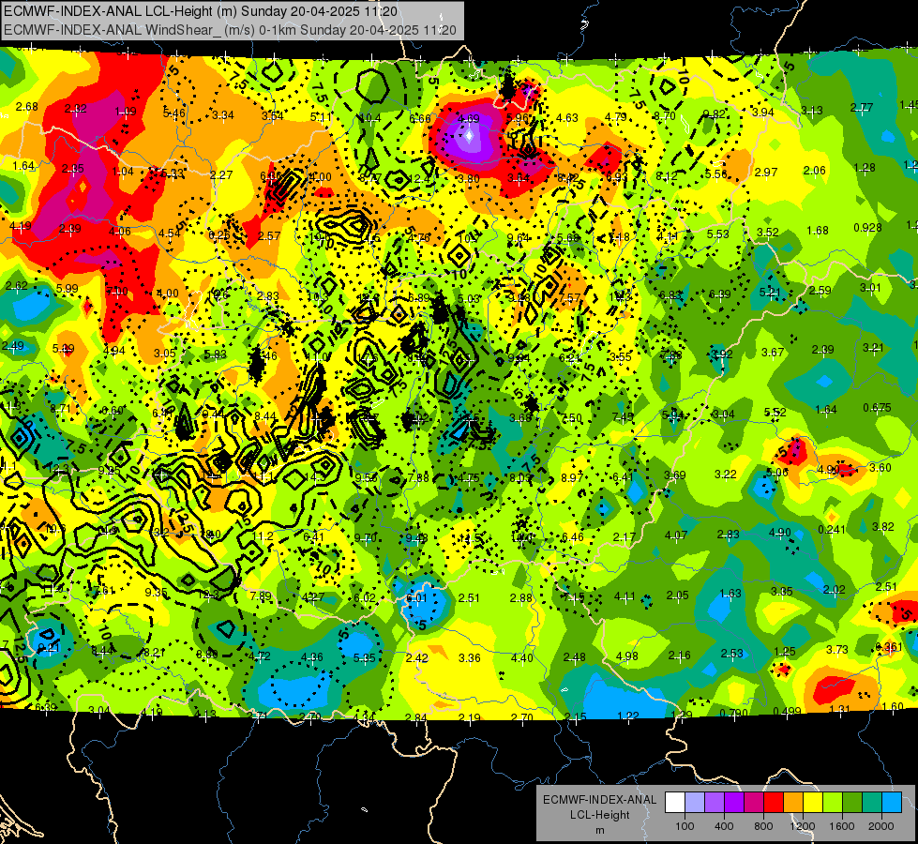Select the red legend color swatch
Viewport: 918px width, 844px height.
click(x=774, y=803)
